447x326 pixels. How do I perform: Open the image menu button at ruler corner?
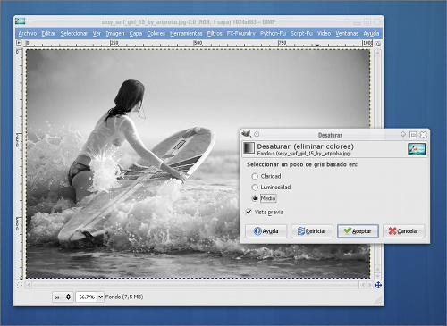pyautogui.click(x=19, y=43)
